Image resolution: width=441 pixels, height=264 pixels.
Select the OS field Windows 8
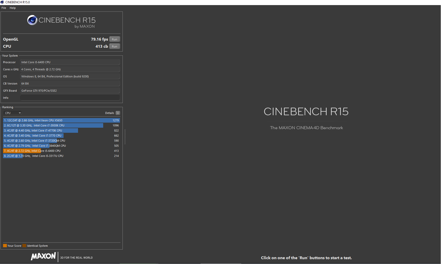[x=70, y=76]
